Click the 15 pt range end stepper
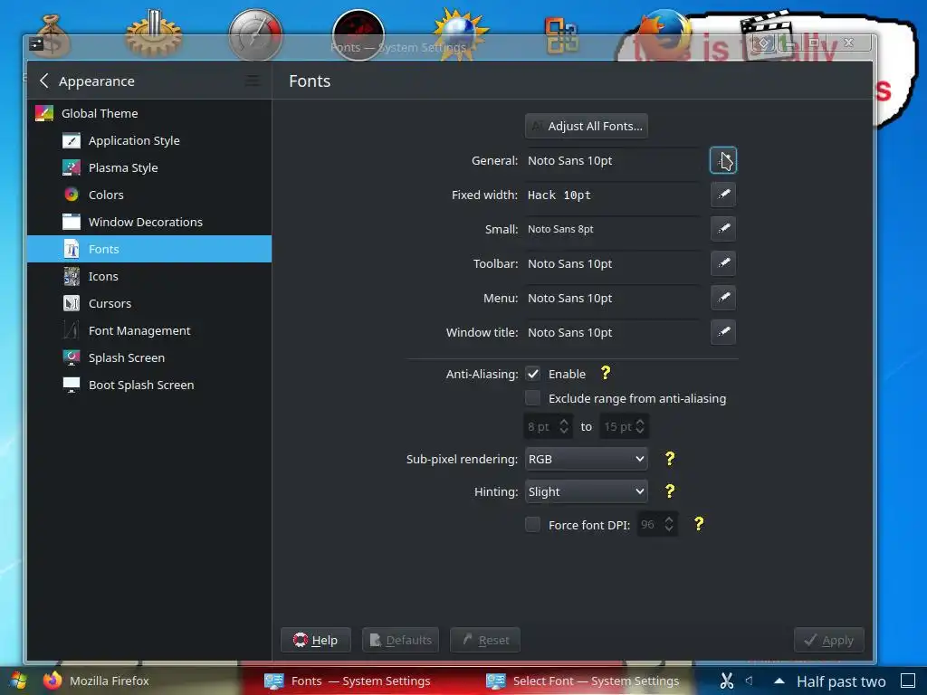 [624, 426]
